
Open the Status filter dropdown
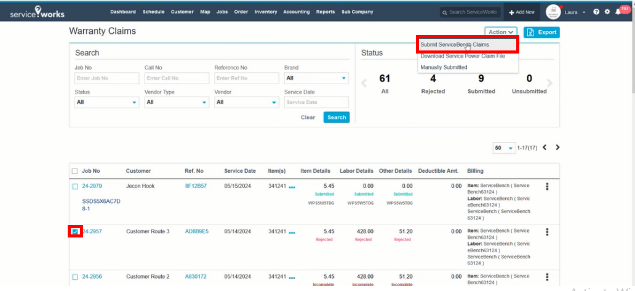[x=107, y=102]
